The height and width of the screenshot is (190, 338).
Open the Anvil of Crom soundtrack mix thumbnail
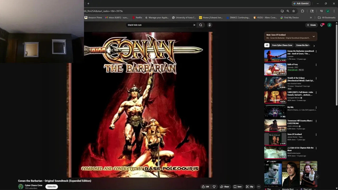click(275, 56)
